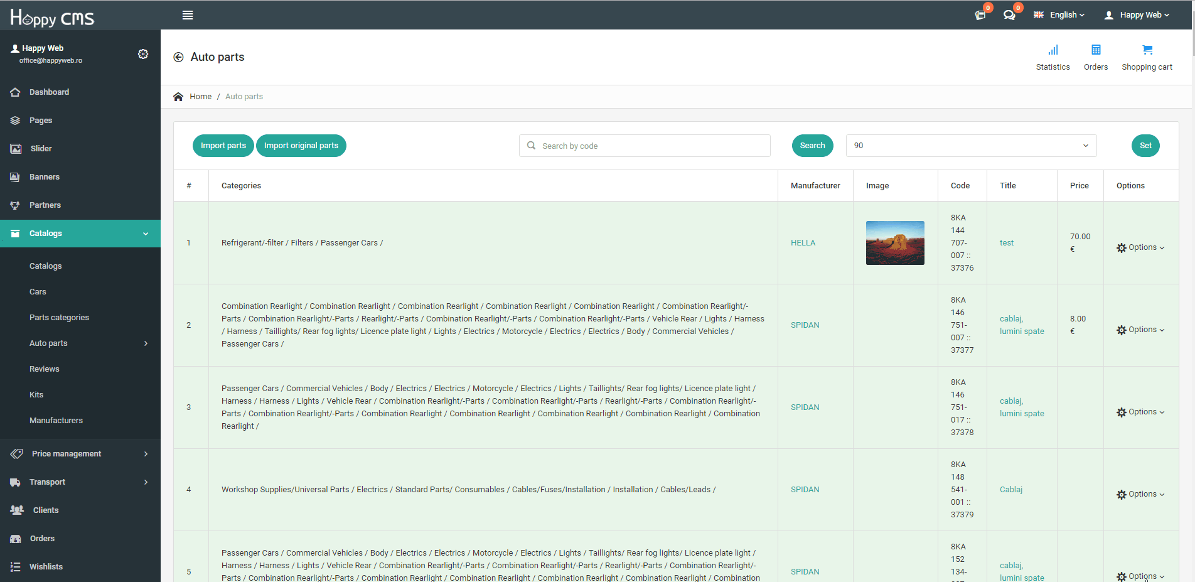Viewport: 1195px width, 582px height.
Task: Expand the Auto parts submenu chevron
Action: pos(146,343)
